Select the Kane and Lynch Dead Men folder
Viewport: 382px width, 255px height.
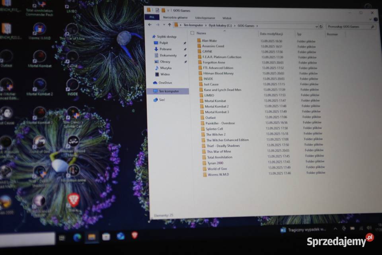click(222, 90)
